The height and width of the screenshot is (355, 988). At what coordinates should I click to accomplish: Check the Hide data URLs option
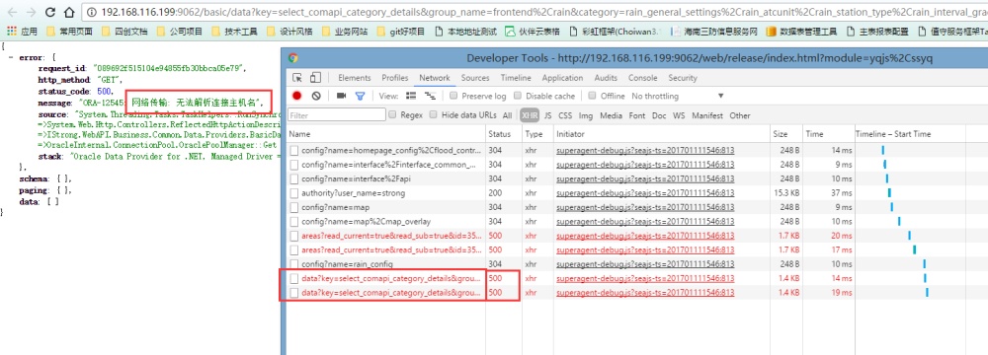tap(434, 115)
